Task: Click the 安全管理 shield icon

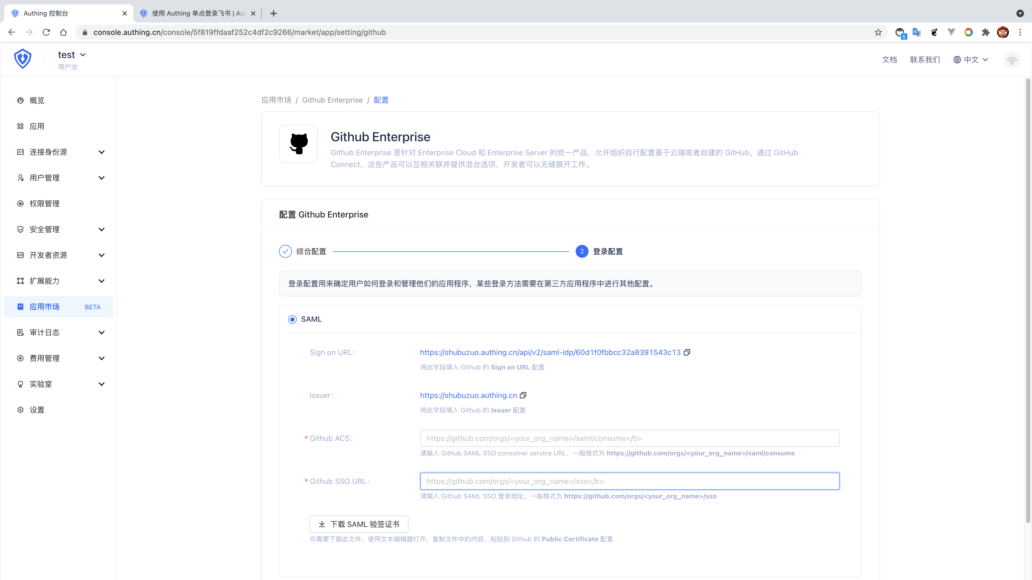Action: click(x=20, y=229)
